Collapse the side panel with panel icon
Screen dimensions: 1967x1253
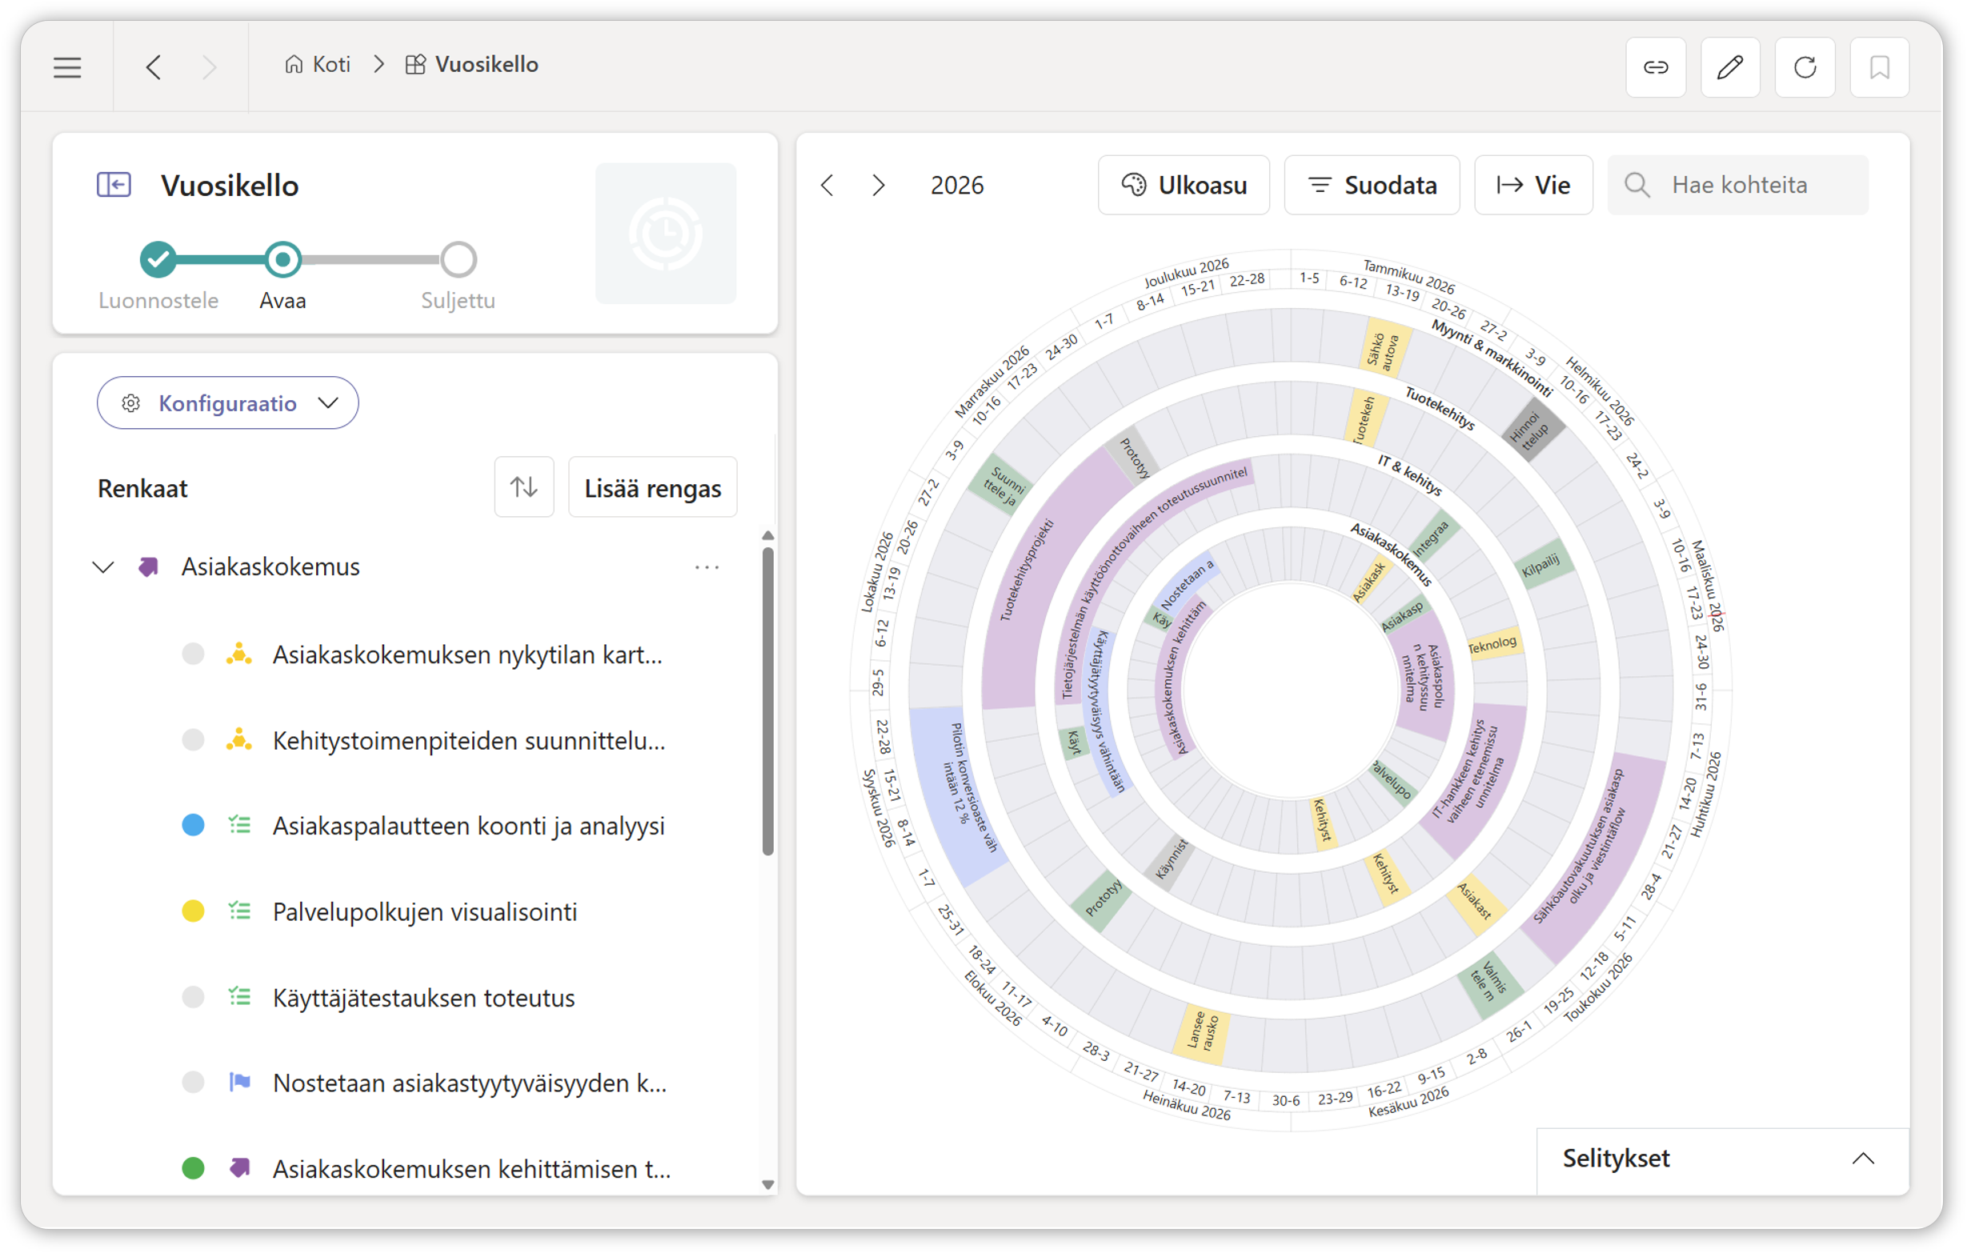pyautogui.click(x=114, y=185)
